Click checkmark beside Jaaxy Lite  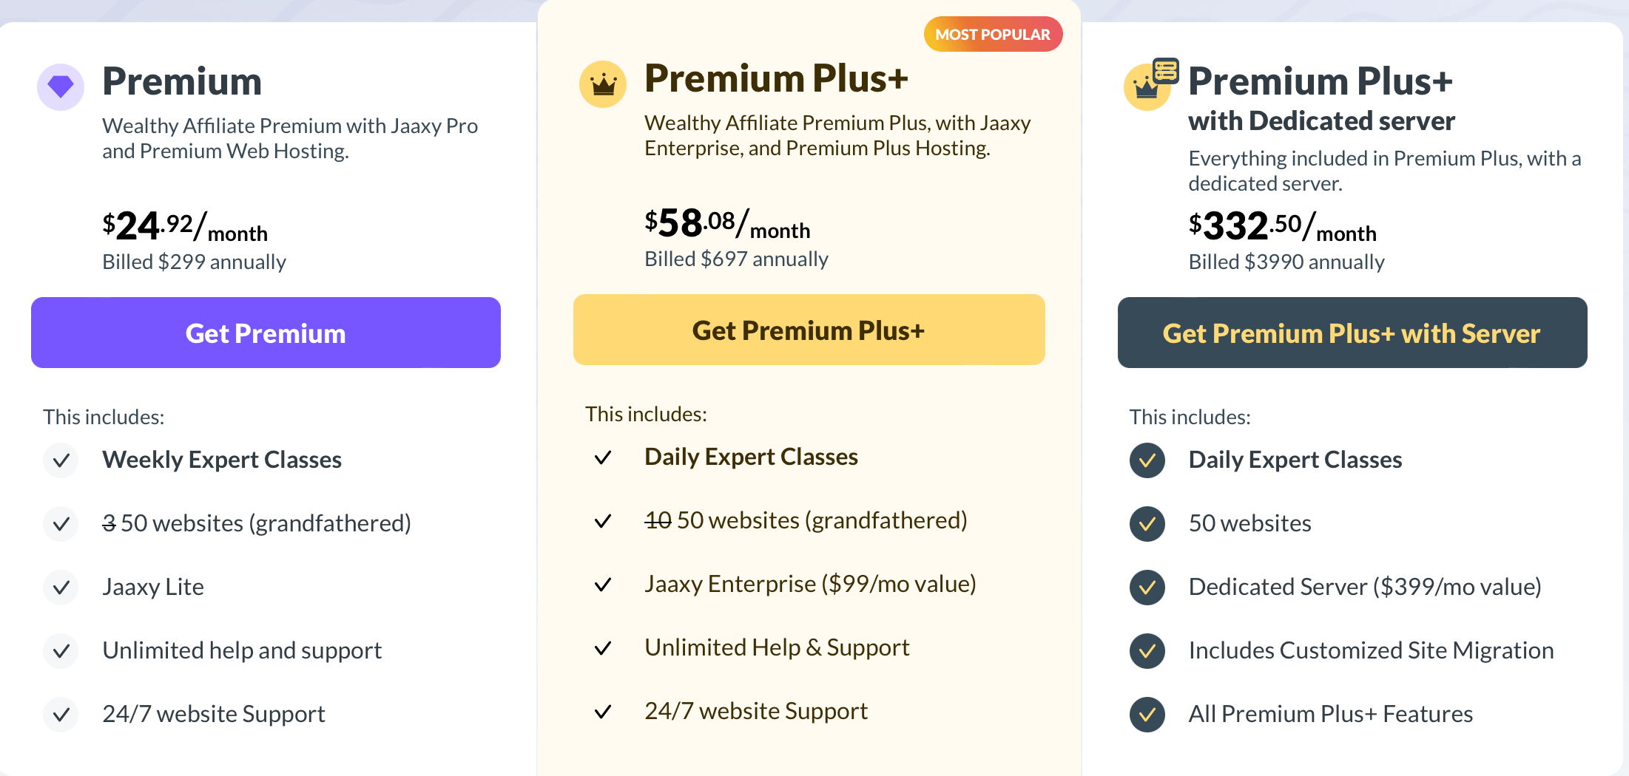(61, 587)
